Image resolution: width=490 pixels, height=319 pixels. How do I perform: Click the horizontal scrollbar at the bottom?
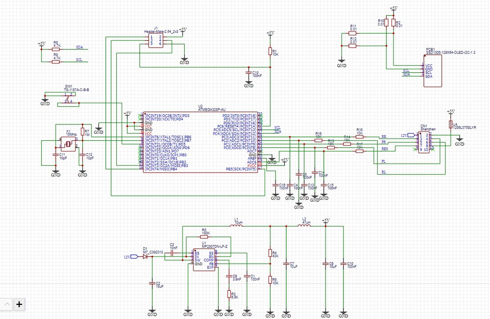(245, 317)
